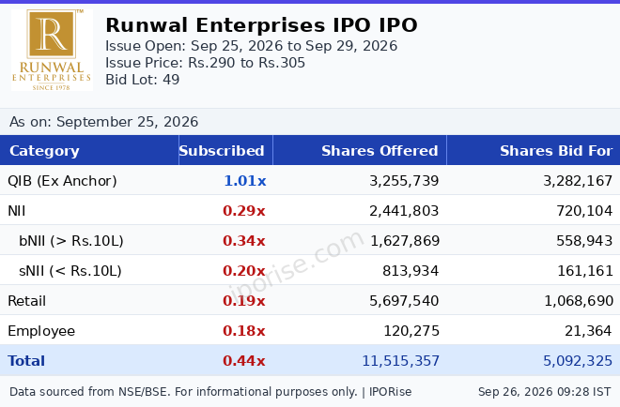Select the NII category row
Screen dimensions: 620x407
point(310,210)
